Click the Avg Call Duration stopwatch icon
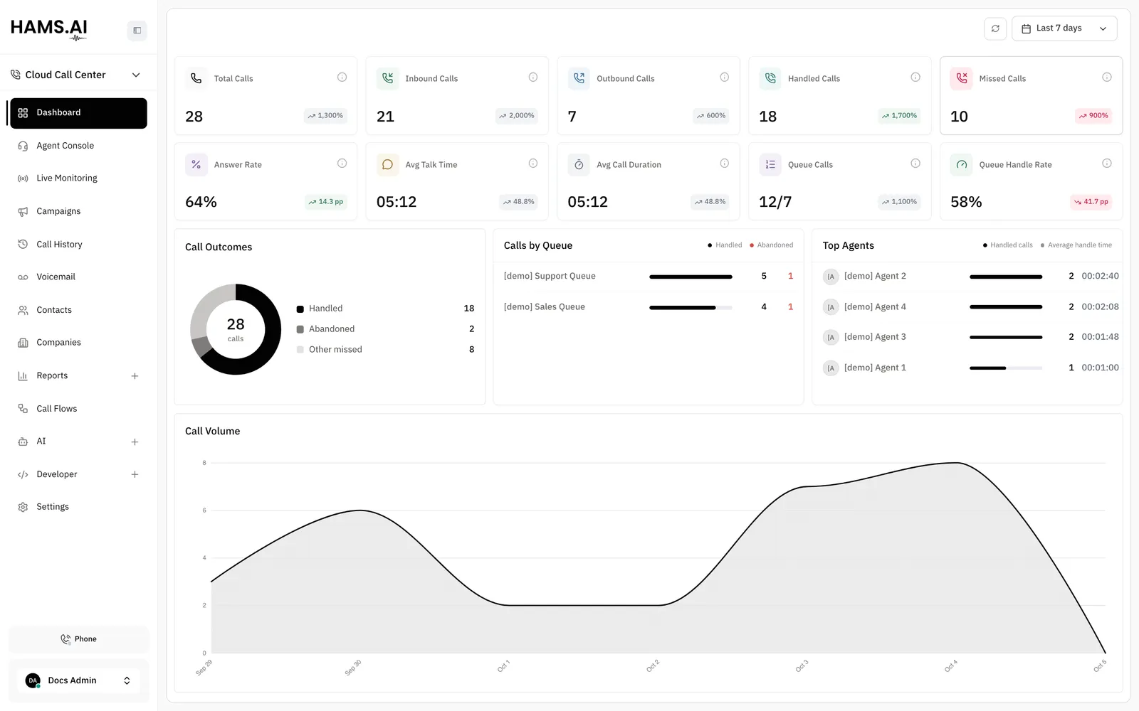This screenshot has height=711, width=1139. (x=579, y=164)
